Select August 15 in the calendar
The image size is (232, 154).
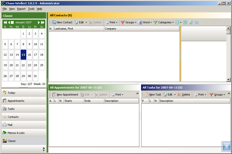point(24,55)
